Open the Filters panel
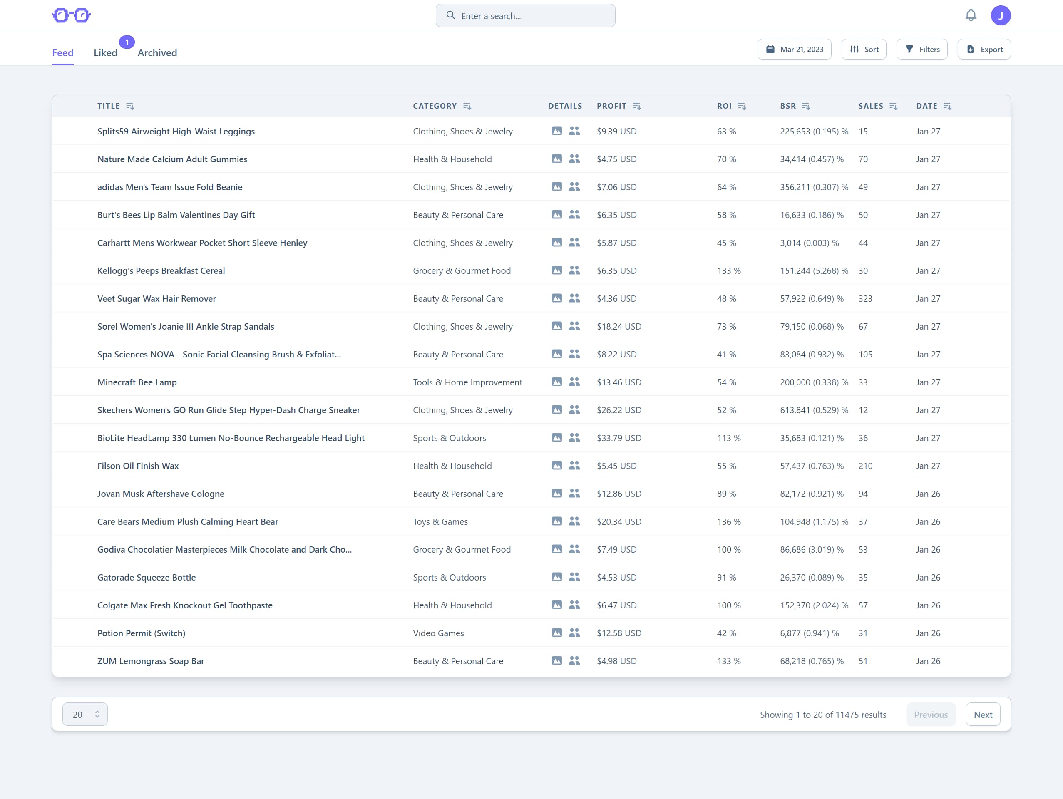 [x=922, y=49]
